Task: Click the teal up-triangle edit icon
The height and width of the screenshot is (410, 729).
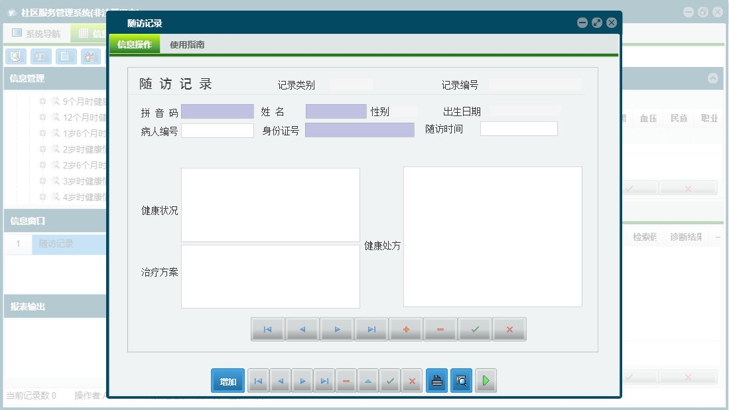Action: point(368,381)
